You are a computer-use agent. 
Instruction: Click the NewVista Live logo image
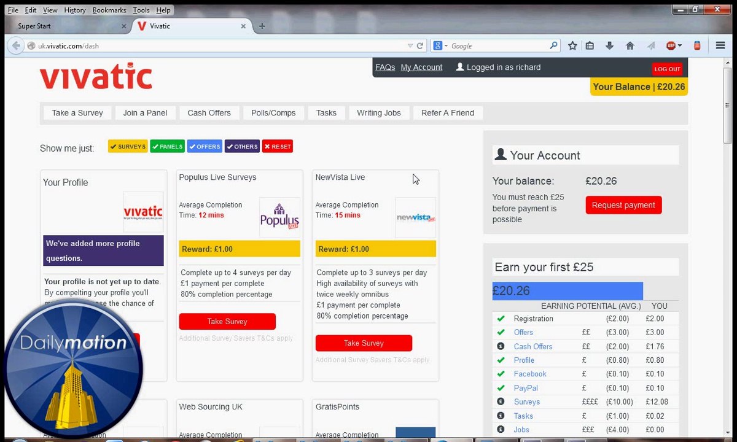click(415, 217)
